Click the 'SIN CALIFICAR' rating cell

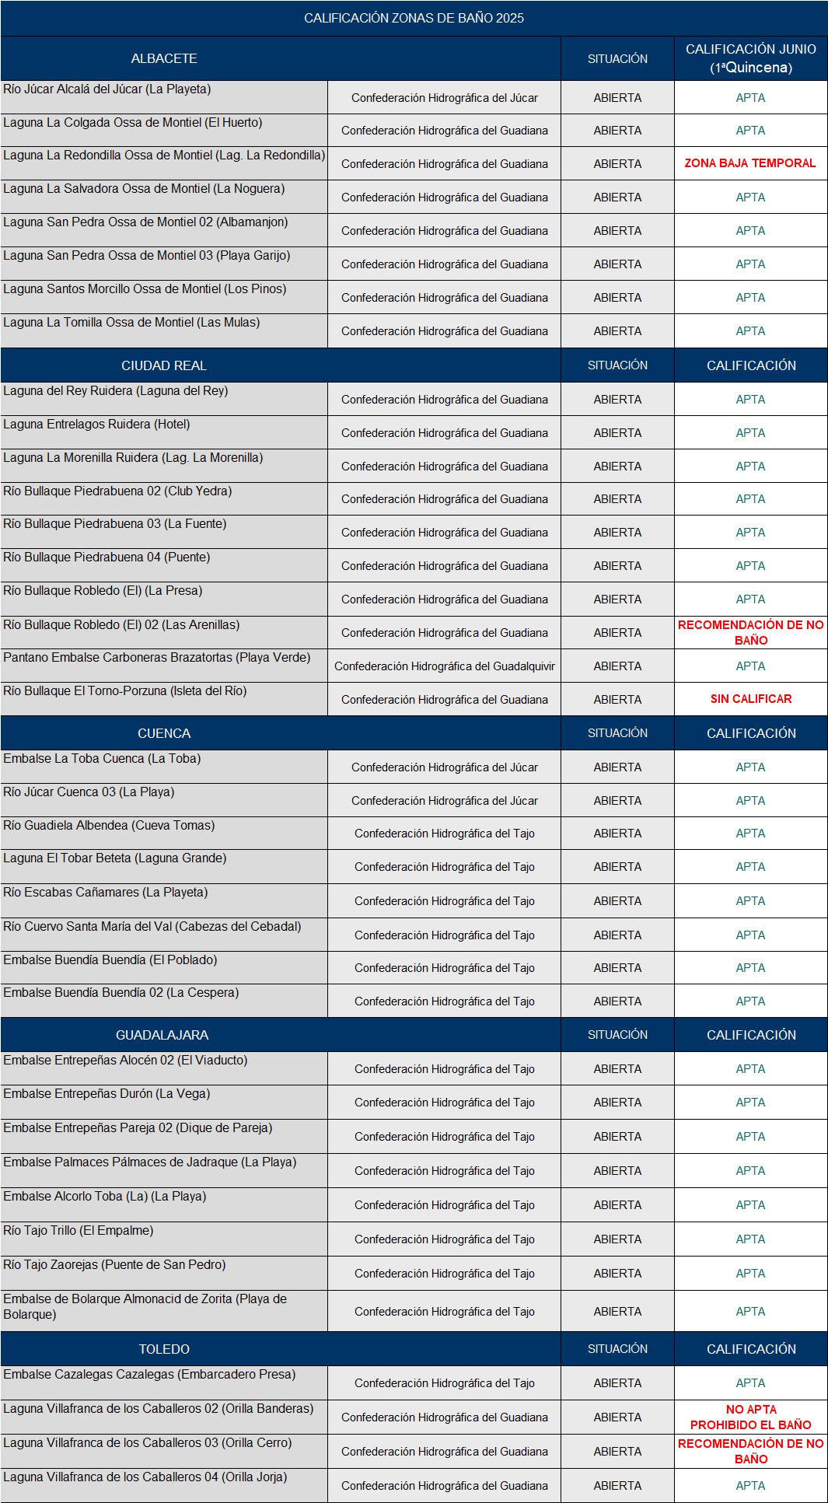[750, 699]
